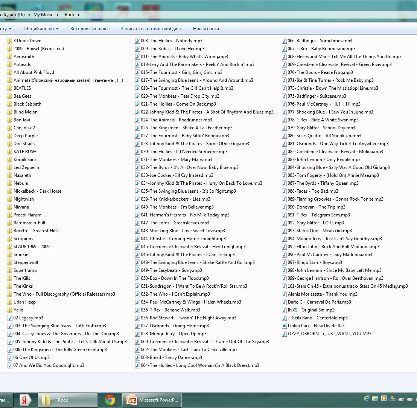Screen dimensions: 417x408
Task: Expand the My Music breadcrumb arrow
Action: coord(57,15)
